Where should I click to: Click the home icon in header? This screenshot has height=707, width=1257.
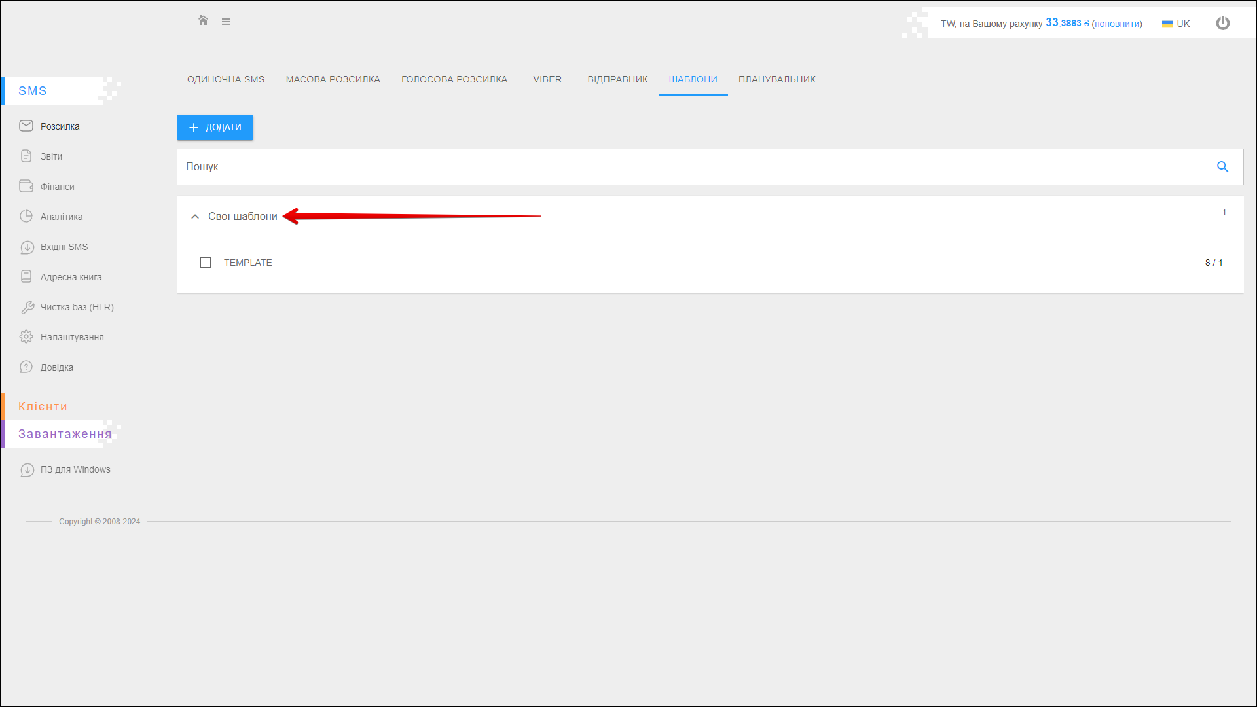tap(203, 21)
